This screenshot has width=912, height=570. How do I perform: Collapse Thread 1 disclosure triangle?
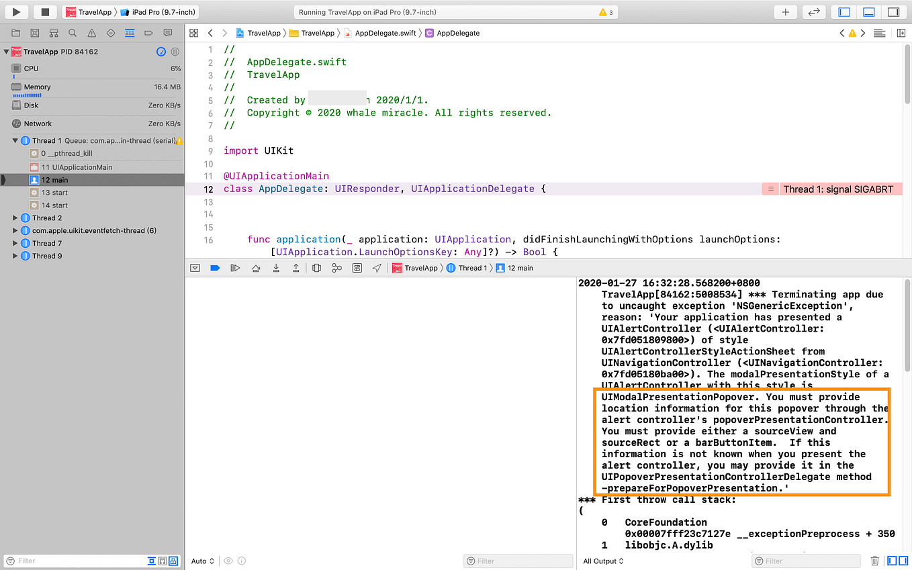click(x=15, y=141)
